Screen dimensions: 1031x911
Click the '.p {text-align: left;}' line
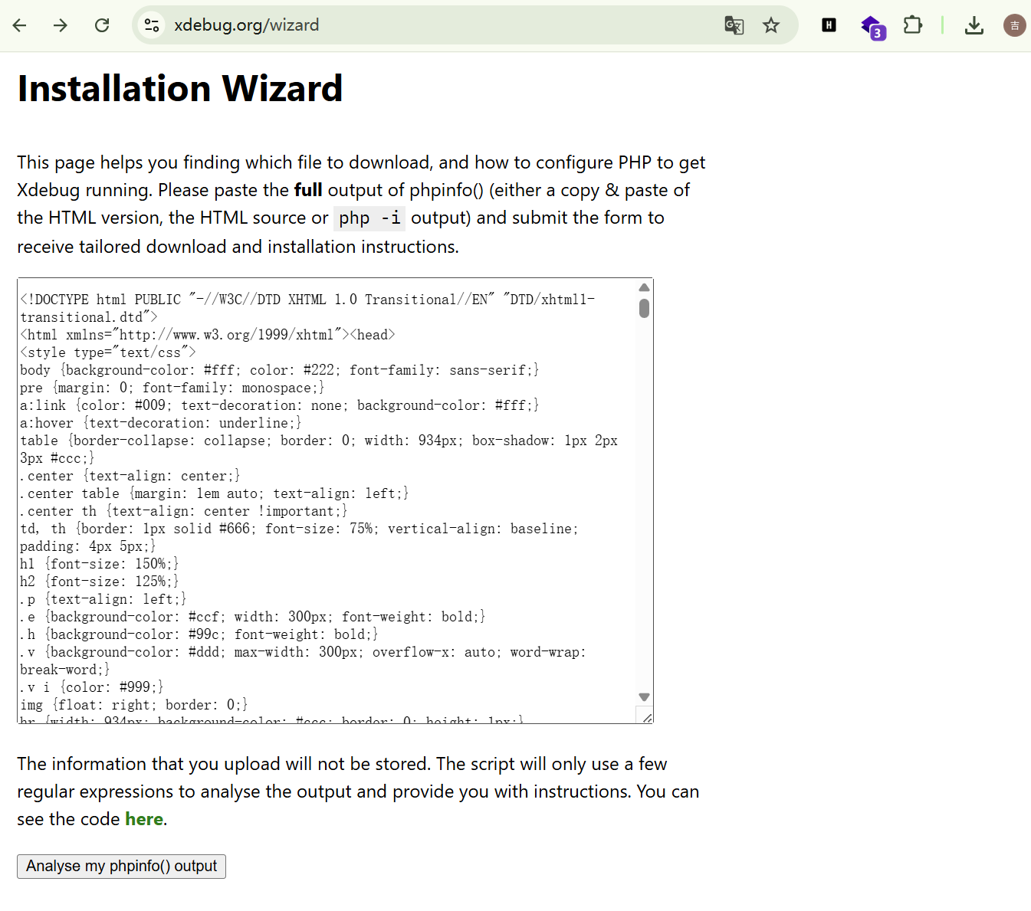(103, 599)
